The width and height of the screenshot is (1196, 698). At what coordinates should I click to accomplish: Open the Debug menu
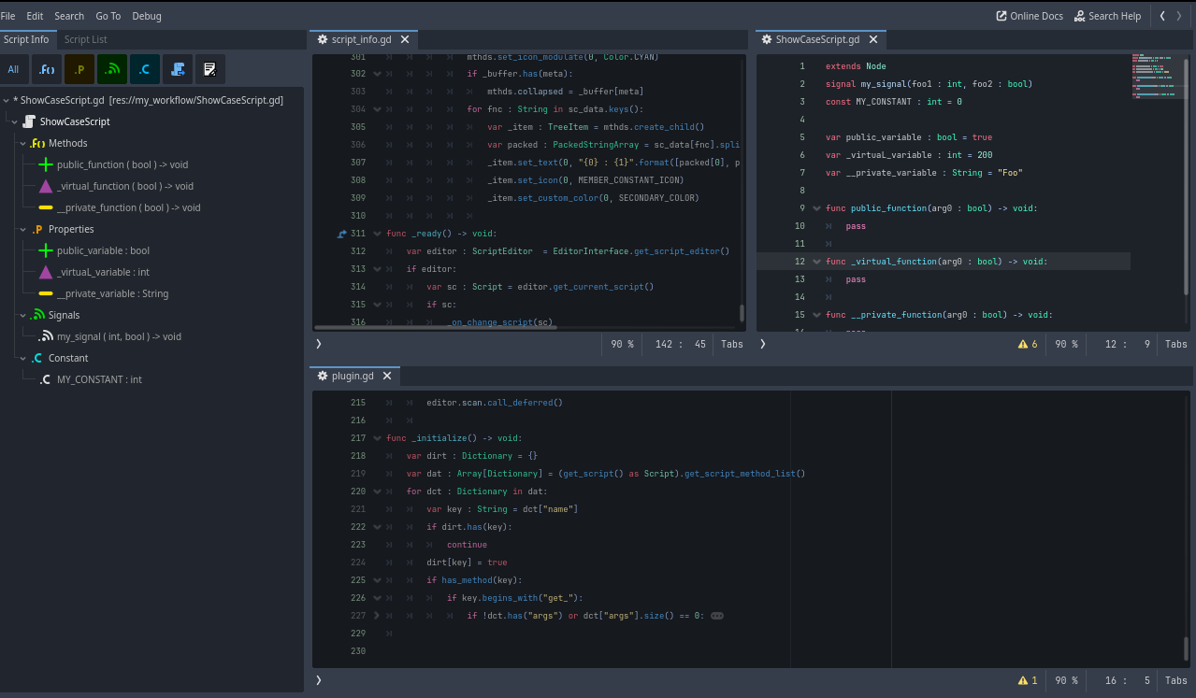(146, 16)
